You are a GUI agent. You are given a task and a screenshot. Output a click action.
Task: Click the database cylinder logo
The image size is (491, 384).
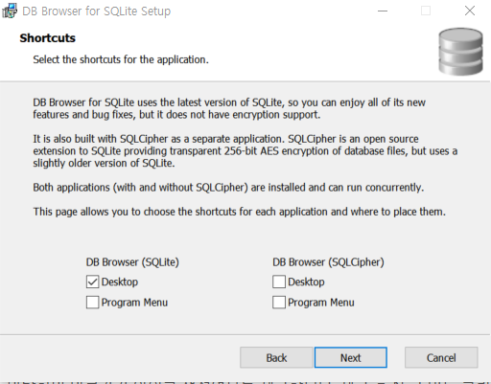(460, 52)
